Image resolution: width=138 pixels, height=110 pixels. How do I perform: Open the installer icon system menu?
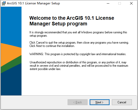(4, 3)
